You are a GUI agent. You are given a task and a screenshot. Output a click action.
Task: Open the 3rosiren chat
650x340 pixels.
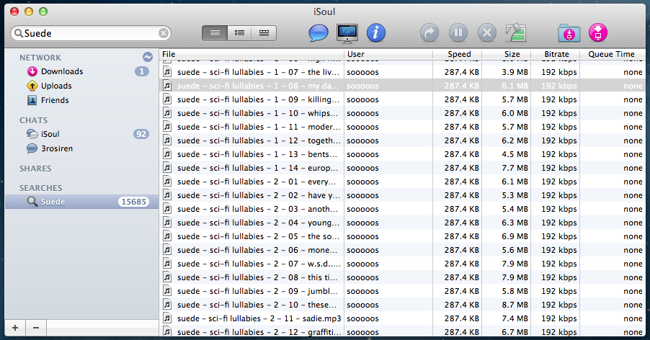tap(81, 148)
